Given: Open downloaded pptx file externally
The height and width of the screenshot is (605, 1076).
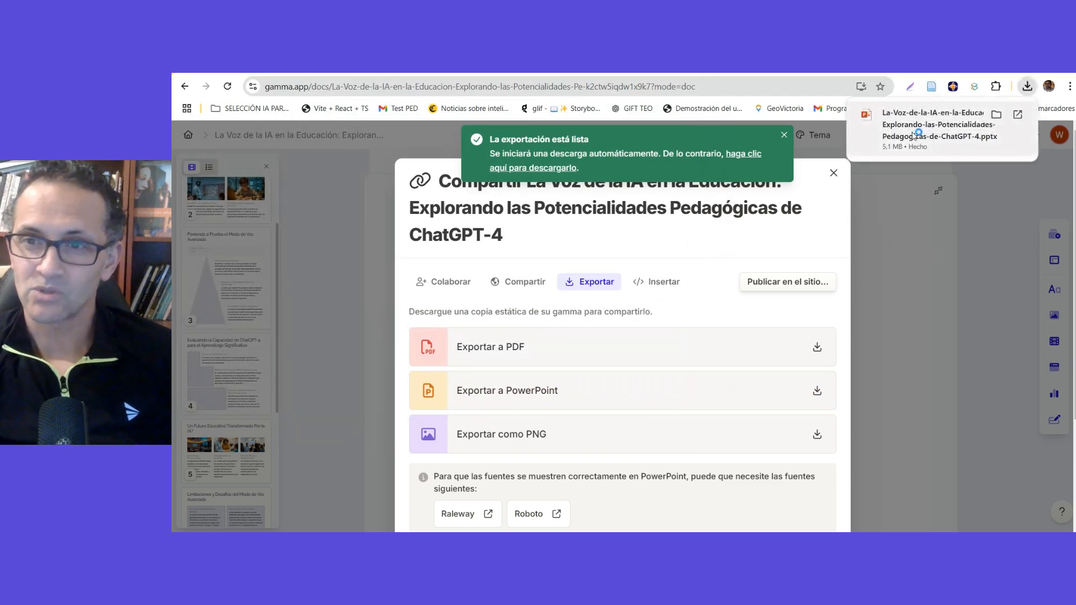Looking at the screenshot, I should 1018,114.
